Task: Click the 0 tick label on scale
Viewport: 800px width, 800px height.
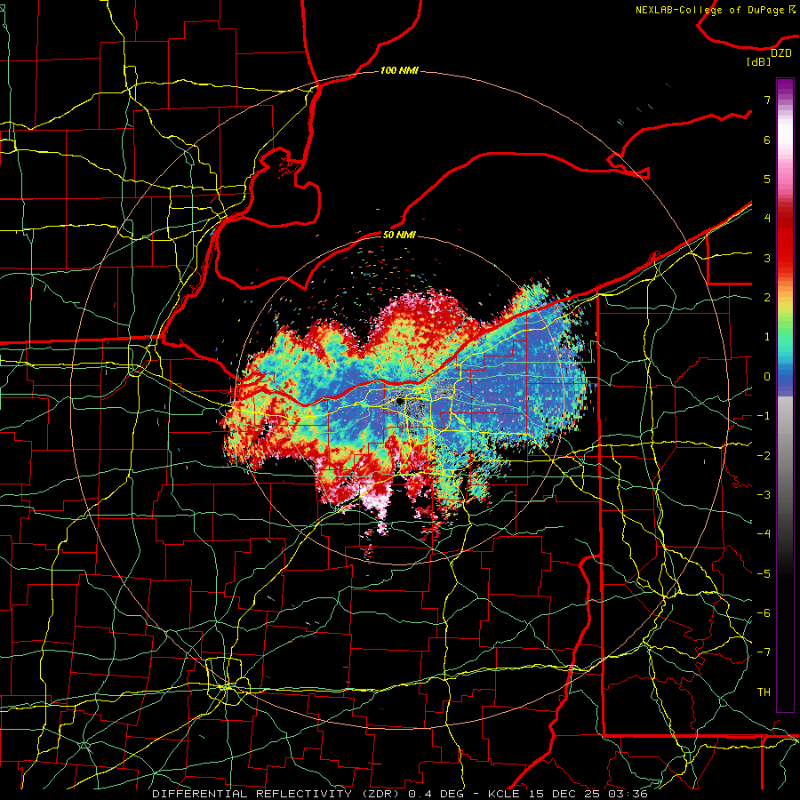Action: coord(767,377)
